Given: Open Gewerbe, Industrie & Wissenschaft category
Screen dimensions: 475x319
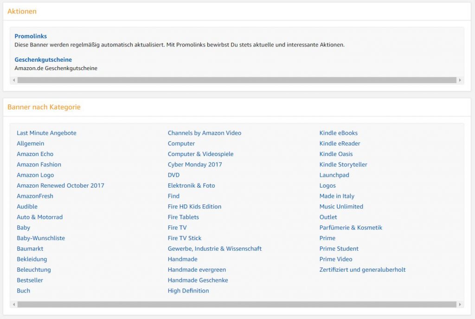Looking at the screenshot, I should click(215, 248).
